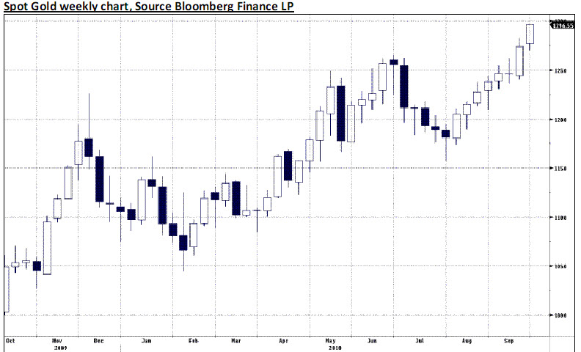Click the Jul month label
The height and width of the screenshot is (352, 581).
pyautogui.click(x=420, y=340)
